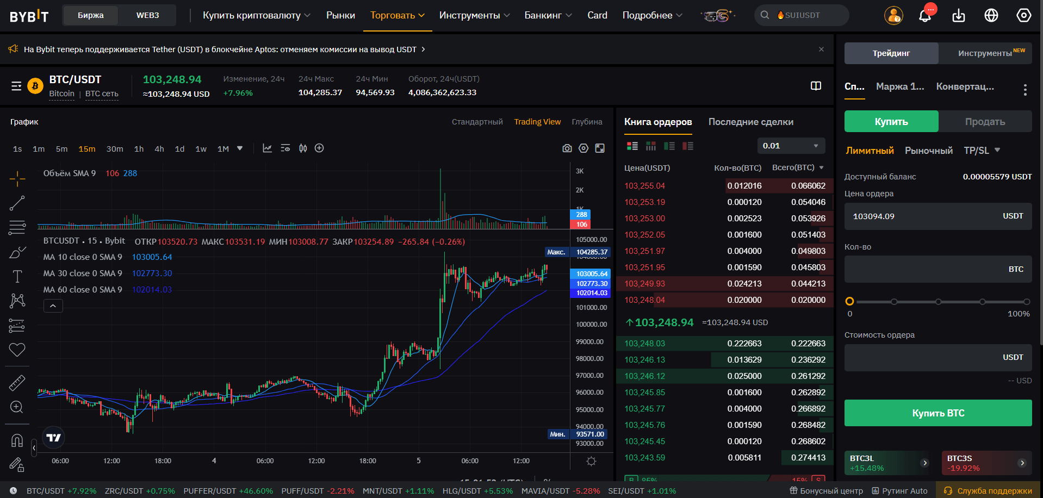Screen dimensions: 1043x498
Task: Open Купить криптовалюту menu
Action: (x=257, y=15)
